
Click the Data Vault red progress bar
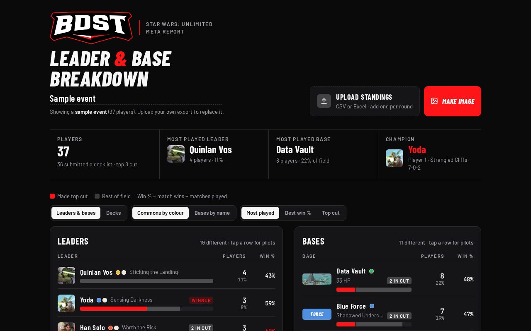[346, 290]
